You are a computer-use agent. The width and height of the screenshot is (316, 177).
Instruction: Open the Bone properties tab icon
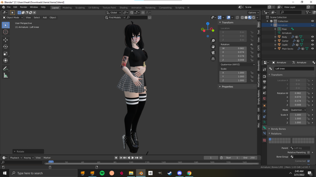click(264, 128)
